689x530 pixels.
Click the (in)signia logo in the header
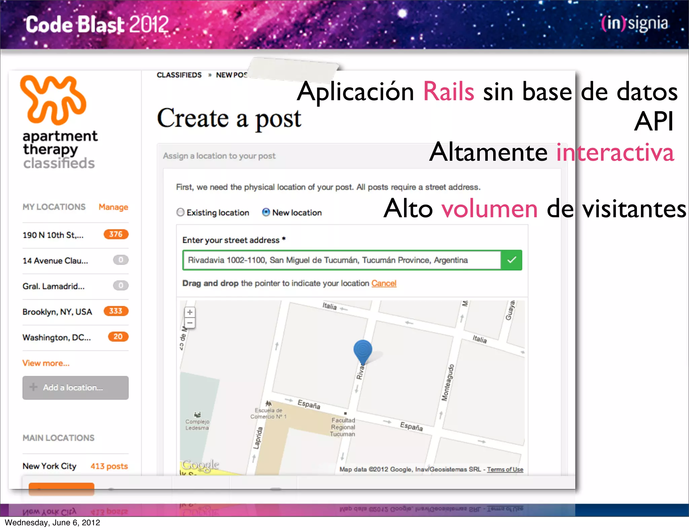pyautogui.click(x=634, y=24)
